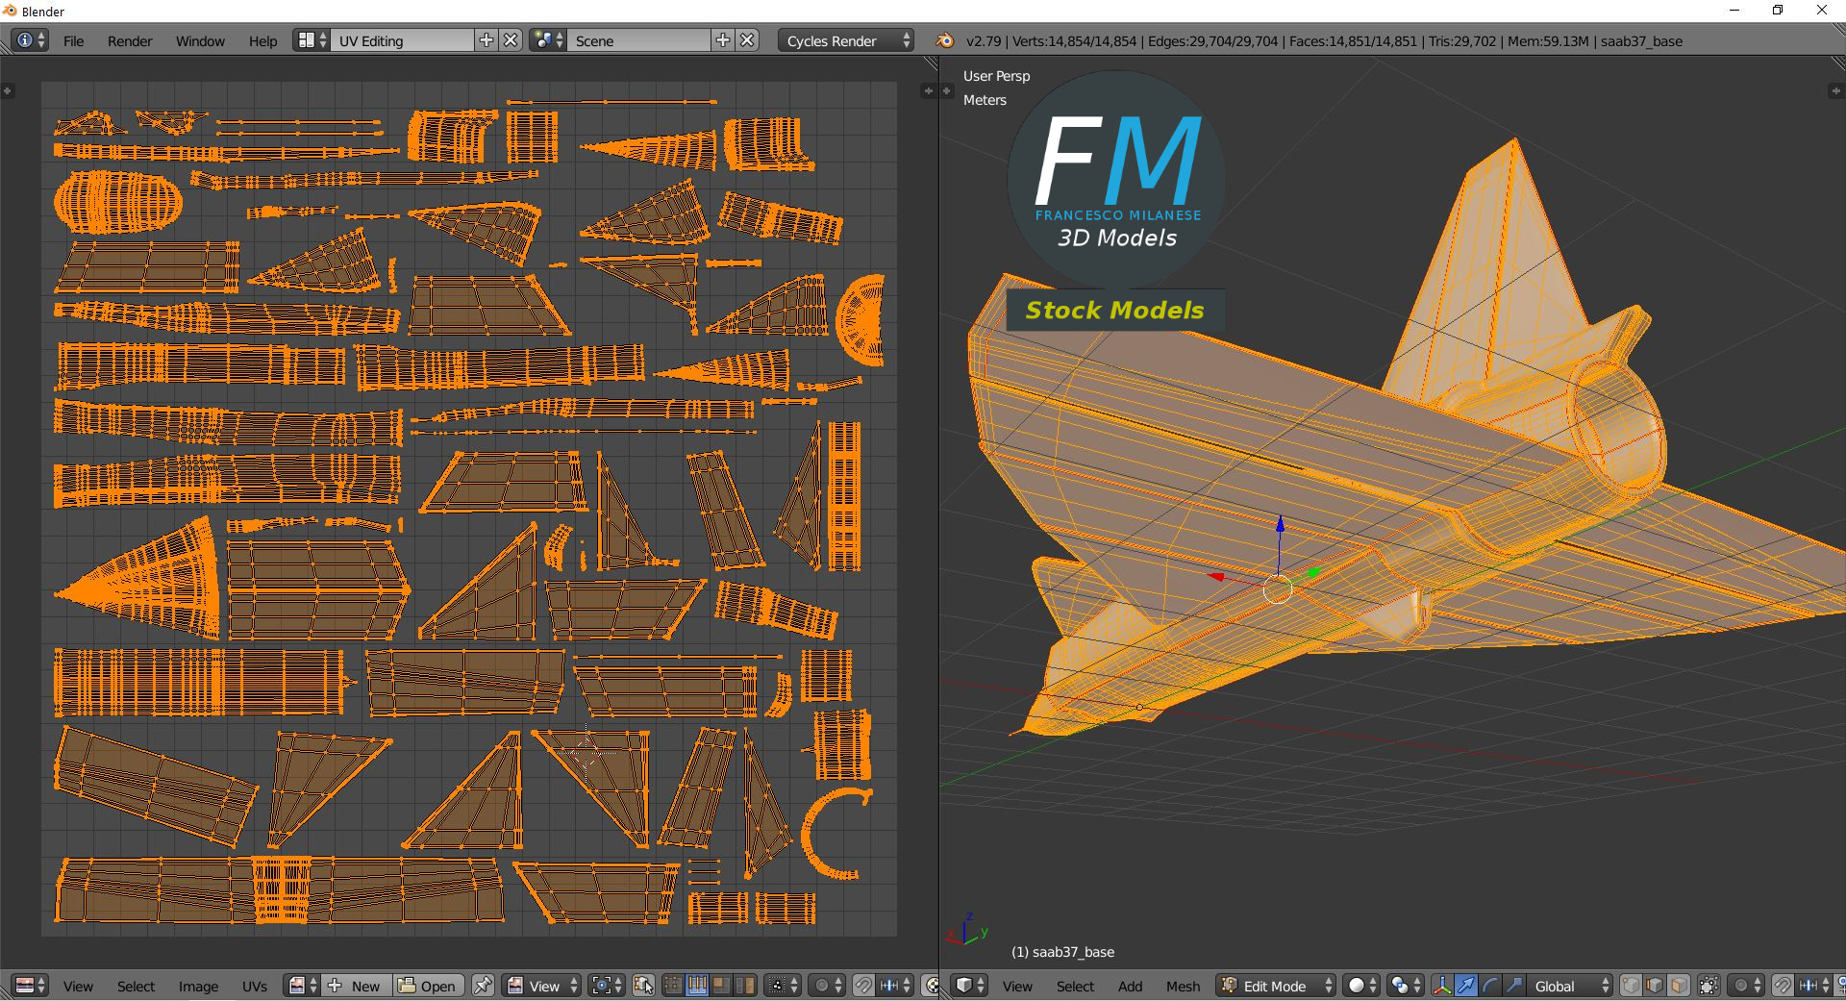Image resolution: width=1846 pixels, height=1001 pixels.
Task: Click the scene name input field
Action: click(x=639, y=40)
